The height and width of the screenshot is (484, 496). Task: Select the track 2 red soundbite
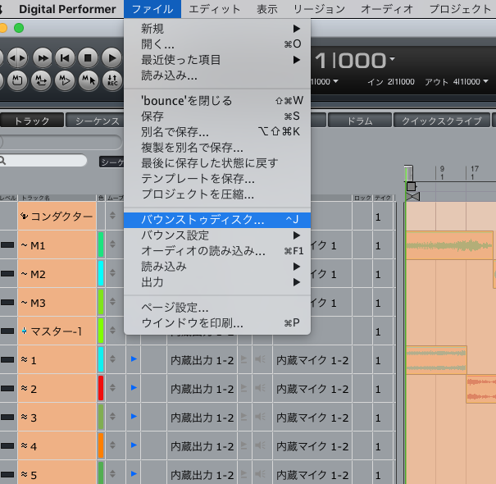point(481,389)
